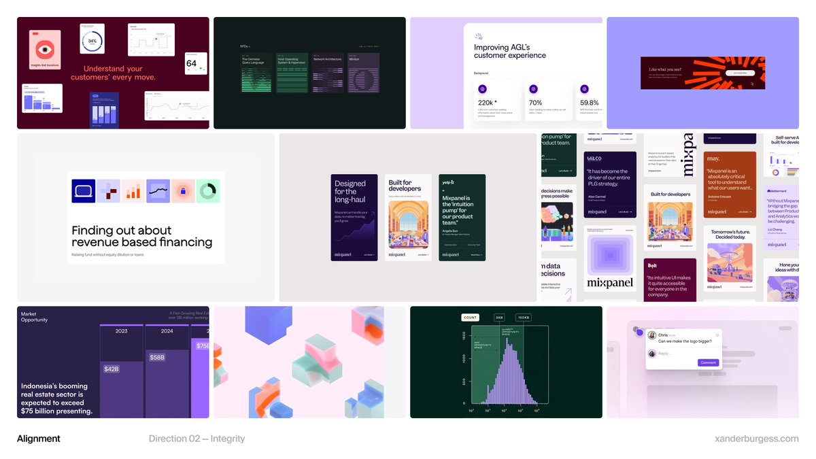Open the Minibar RFD card
This screenshot has width=816, height=459.
tap(364, 73)
